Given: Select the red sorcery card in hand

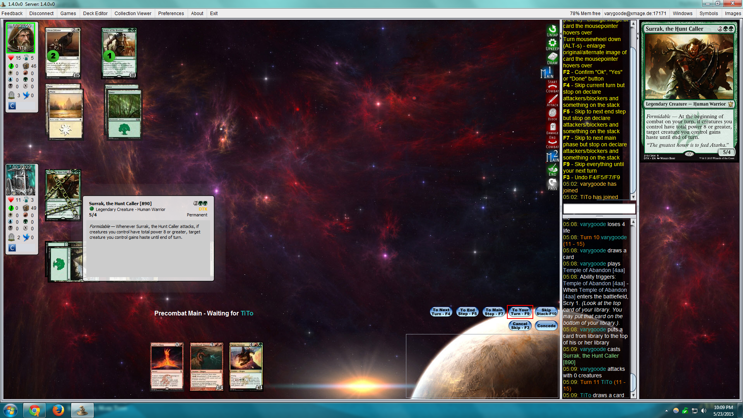Looking at the screenshot, I should coord(167,367).
